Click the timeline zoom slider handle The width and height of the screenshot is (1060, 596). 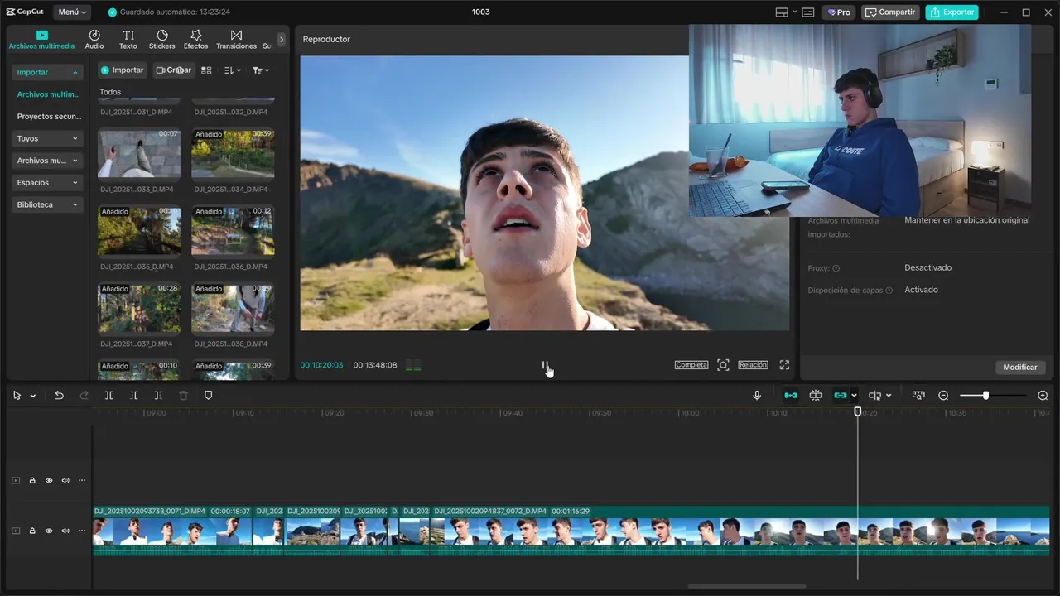tap(985, 396)
